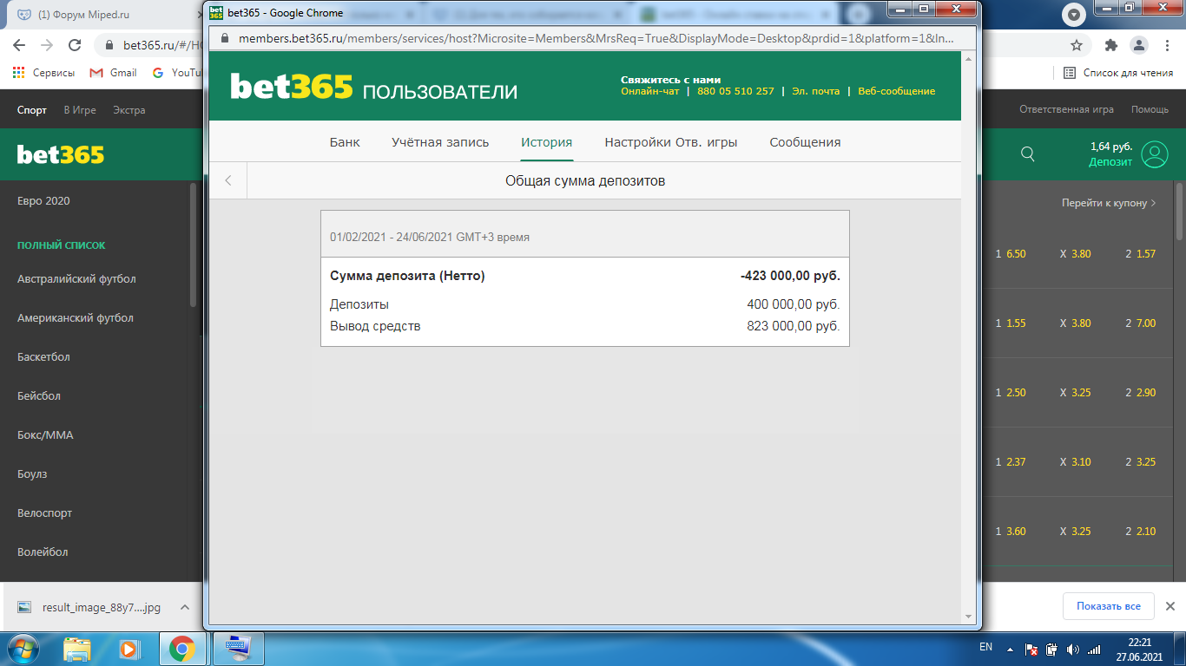Open Chrome three-dot menu
Viewport: 1186px width, 666px height.
[x=1166, y=45]
